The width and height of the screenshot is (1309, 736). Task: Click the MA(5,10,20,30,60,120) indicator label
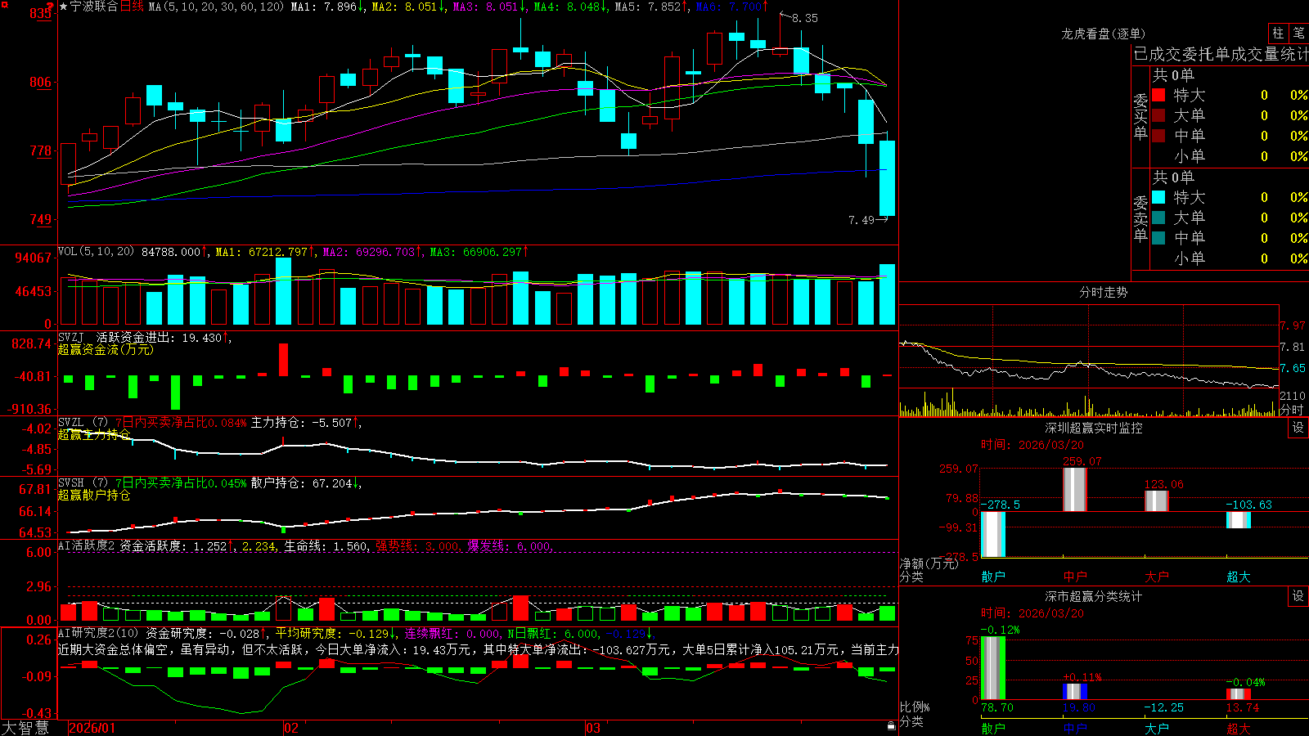coord(216,7)
